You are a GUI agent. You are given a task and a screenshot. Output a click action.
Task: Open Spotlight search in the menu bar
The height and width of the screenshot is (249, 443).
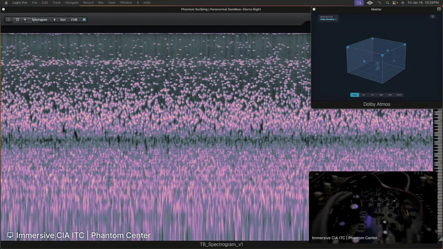(x=388, y=2)
